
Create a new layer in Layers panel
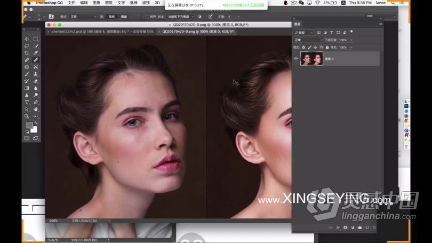tap(367, 228)
